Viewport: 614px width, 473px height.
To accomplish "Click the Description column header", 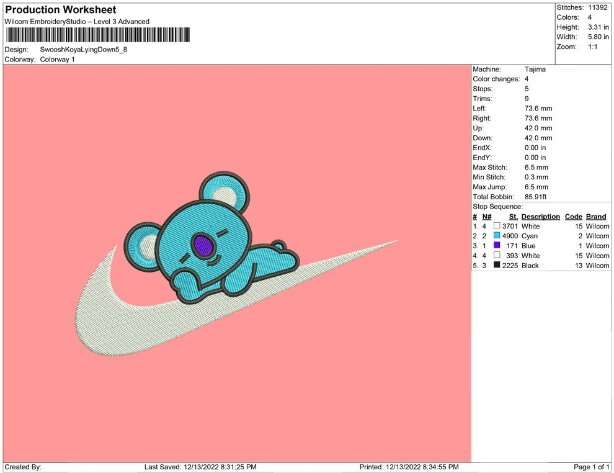I will (x=540, y=217).
